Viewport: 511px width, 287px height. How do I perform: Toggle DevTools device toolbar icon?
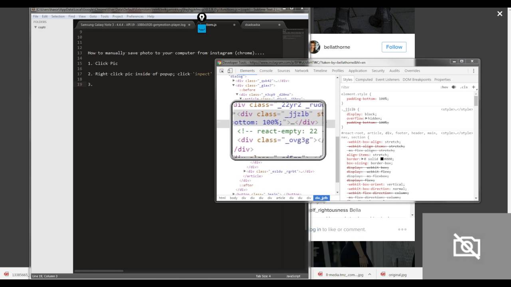pos(230,71)
